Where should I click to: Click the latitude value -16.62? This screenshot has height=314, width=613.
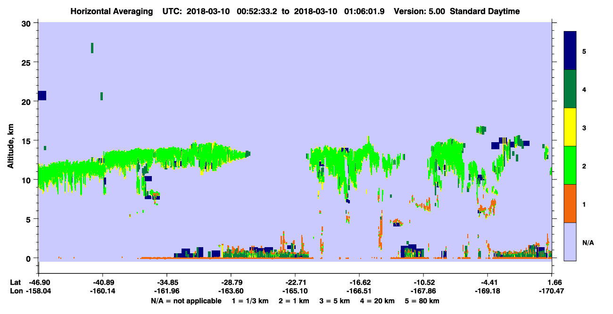click(359, 282)
